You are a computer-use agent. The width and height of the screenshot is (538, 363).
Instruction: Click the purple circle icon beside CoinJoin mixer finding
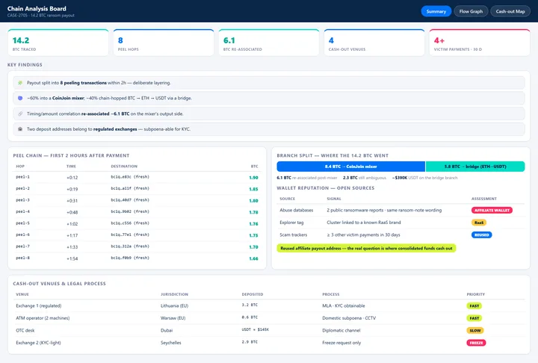pyautogui.click(x=20, y=98)
